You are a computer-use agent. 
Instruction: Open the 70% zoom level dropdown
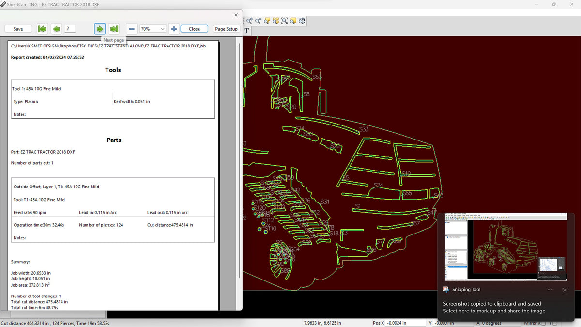[x=153, y=29]
